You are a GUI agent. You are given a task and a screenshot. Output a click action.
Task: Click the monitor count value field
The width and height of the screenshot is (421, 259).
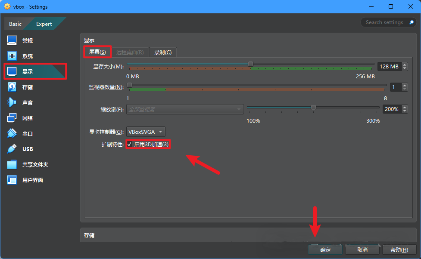click(395, 87)
